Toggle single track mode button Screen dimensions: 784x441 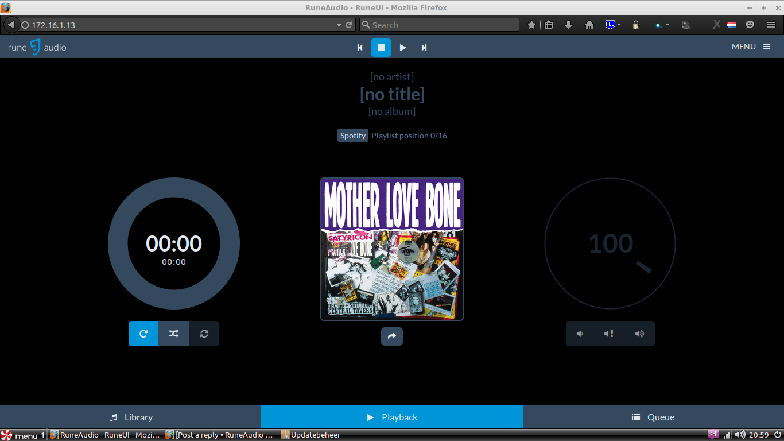[x=204, y=334]
